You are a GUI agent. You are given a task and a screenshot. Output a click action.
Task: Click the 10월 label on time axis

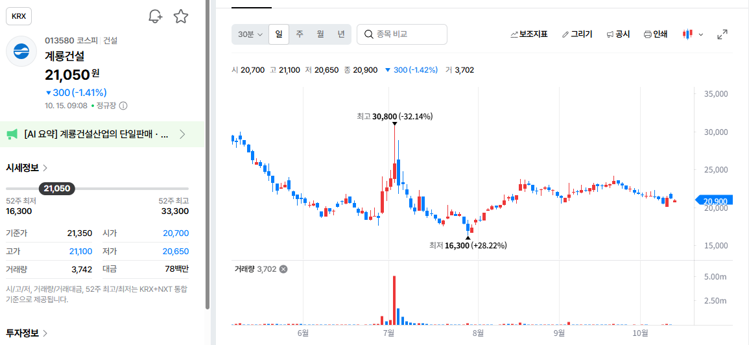[640, 333]
